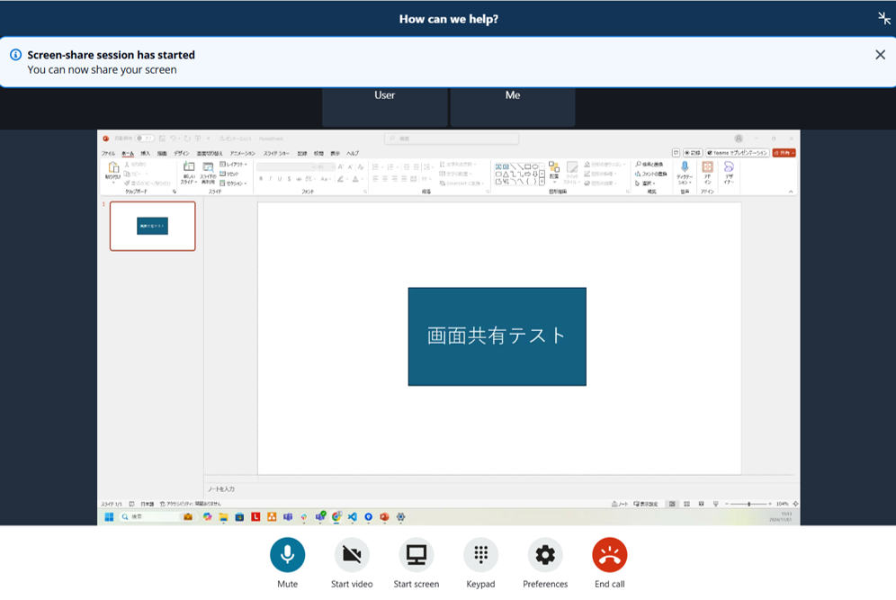Viewport: 896px width, 600px height.
Task: Open Visual Studio Code from shared taskbar
Action: pyautogui.click(x=353, y=517)
